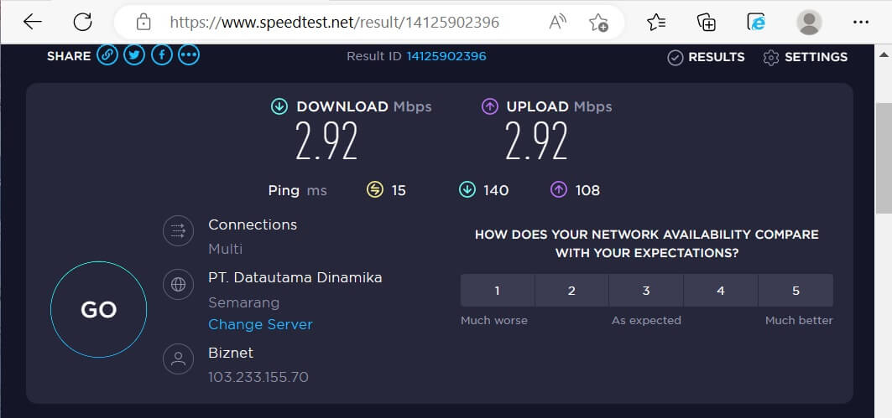The image size is (892, 418).
Task: Share result on Twitter
Action: 133,55
